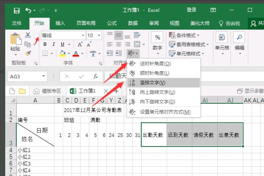
Task: Decrease font size with smaller A
Action: click(89, 44)
